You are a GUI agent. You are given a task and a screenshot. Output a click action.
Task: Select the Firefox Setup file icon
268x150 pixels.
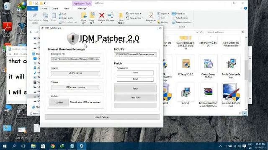[208, 64]
